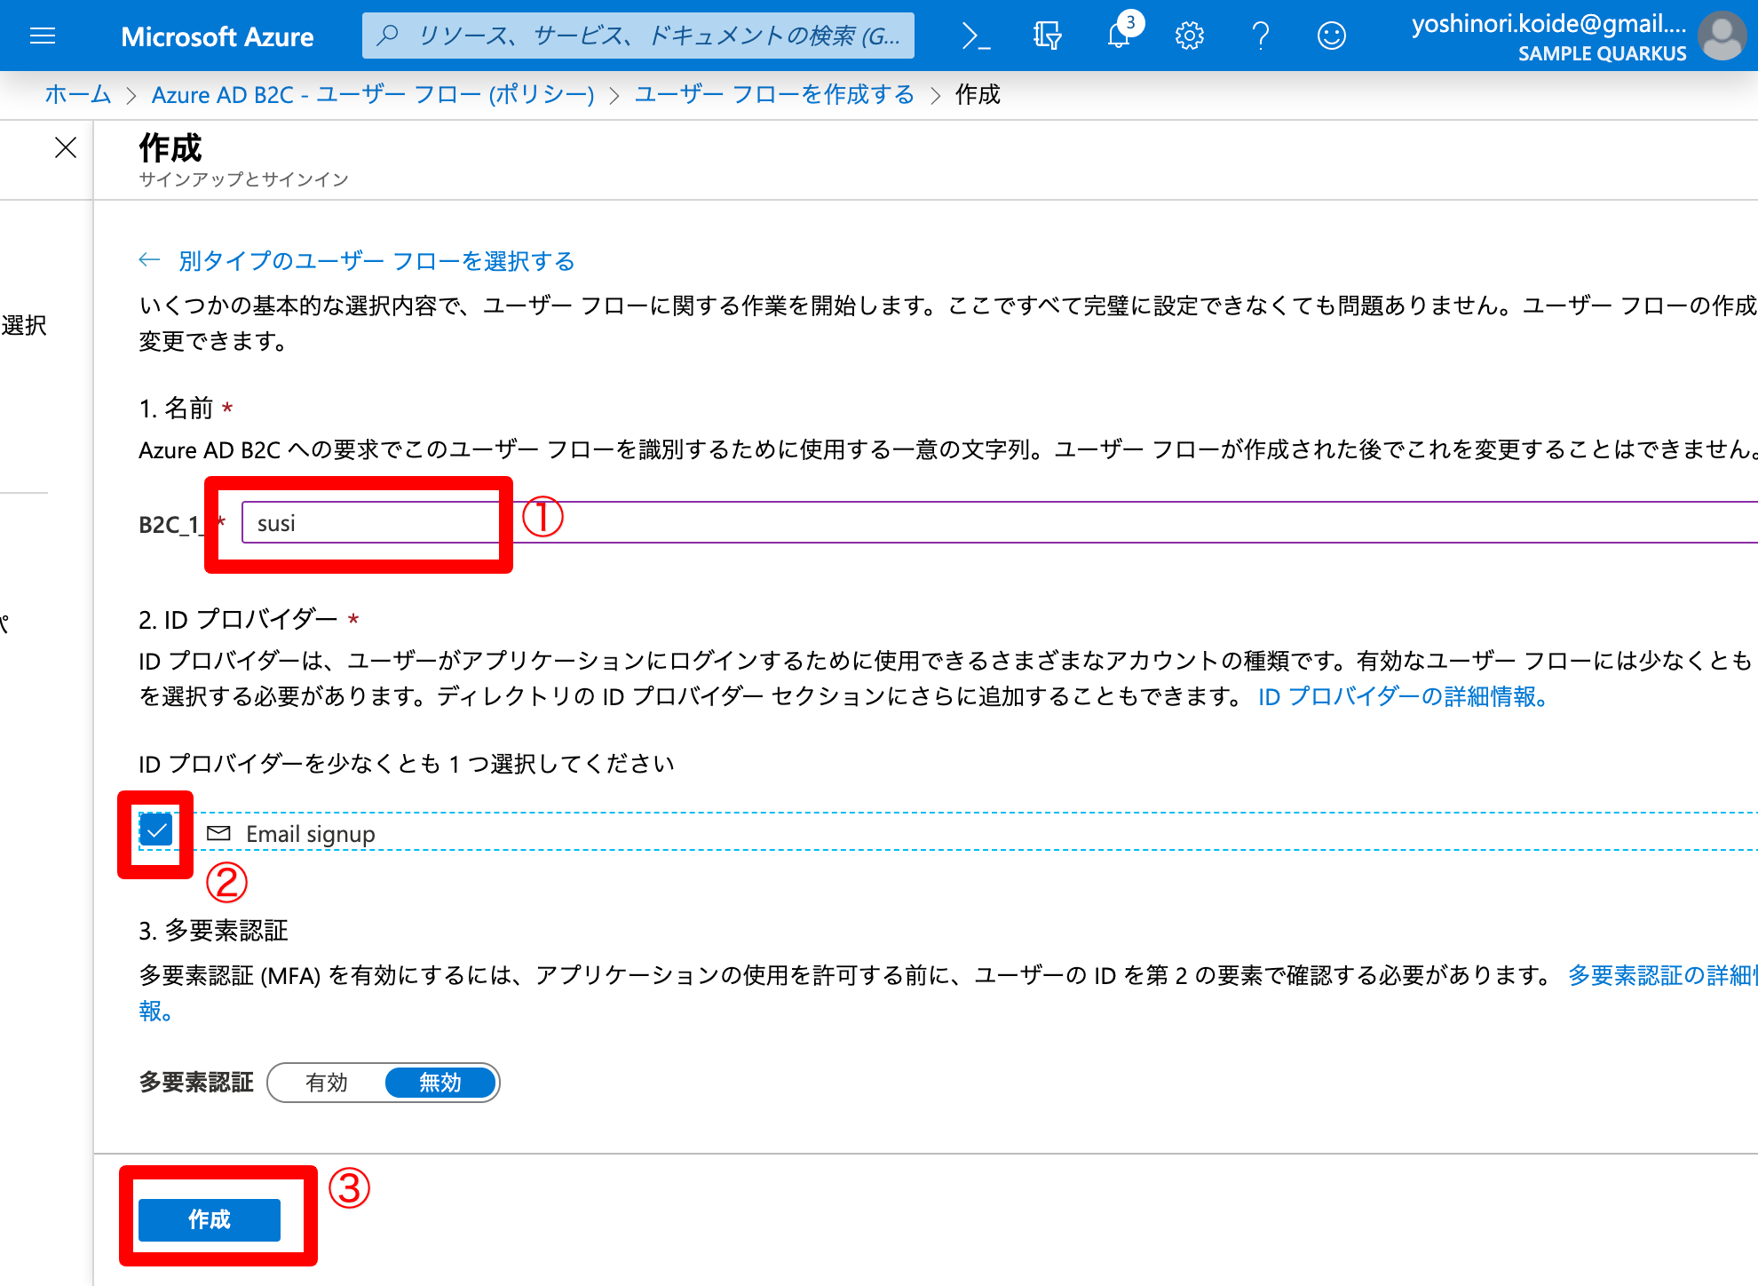Click the 作成 button to create flow
This screenshot has width=1758, height=1286.
pyautogui.click(x=209, y=1219)
